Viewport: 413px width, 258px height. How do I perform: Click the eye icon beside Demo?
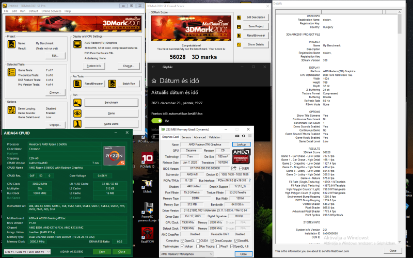[x=77, y=114]
